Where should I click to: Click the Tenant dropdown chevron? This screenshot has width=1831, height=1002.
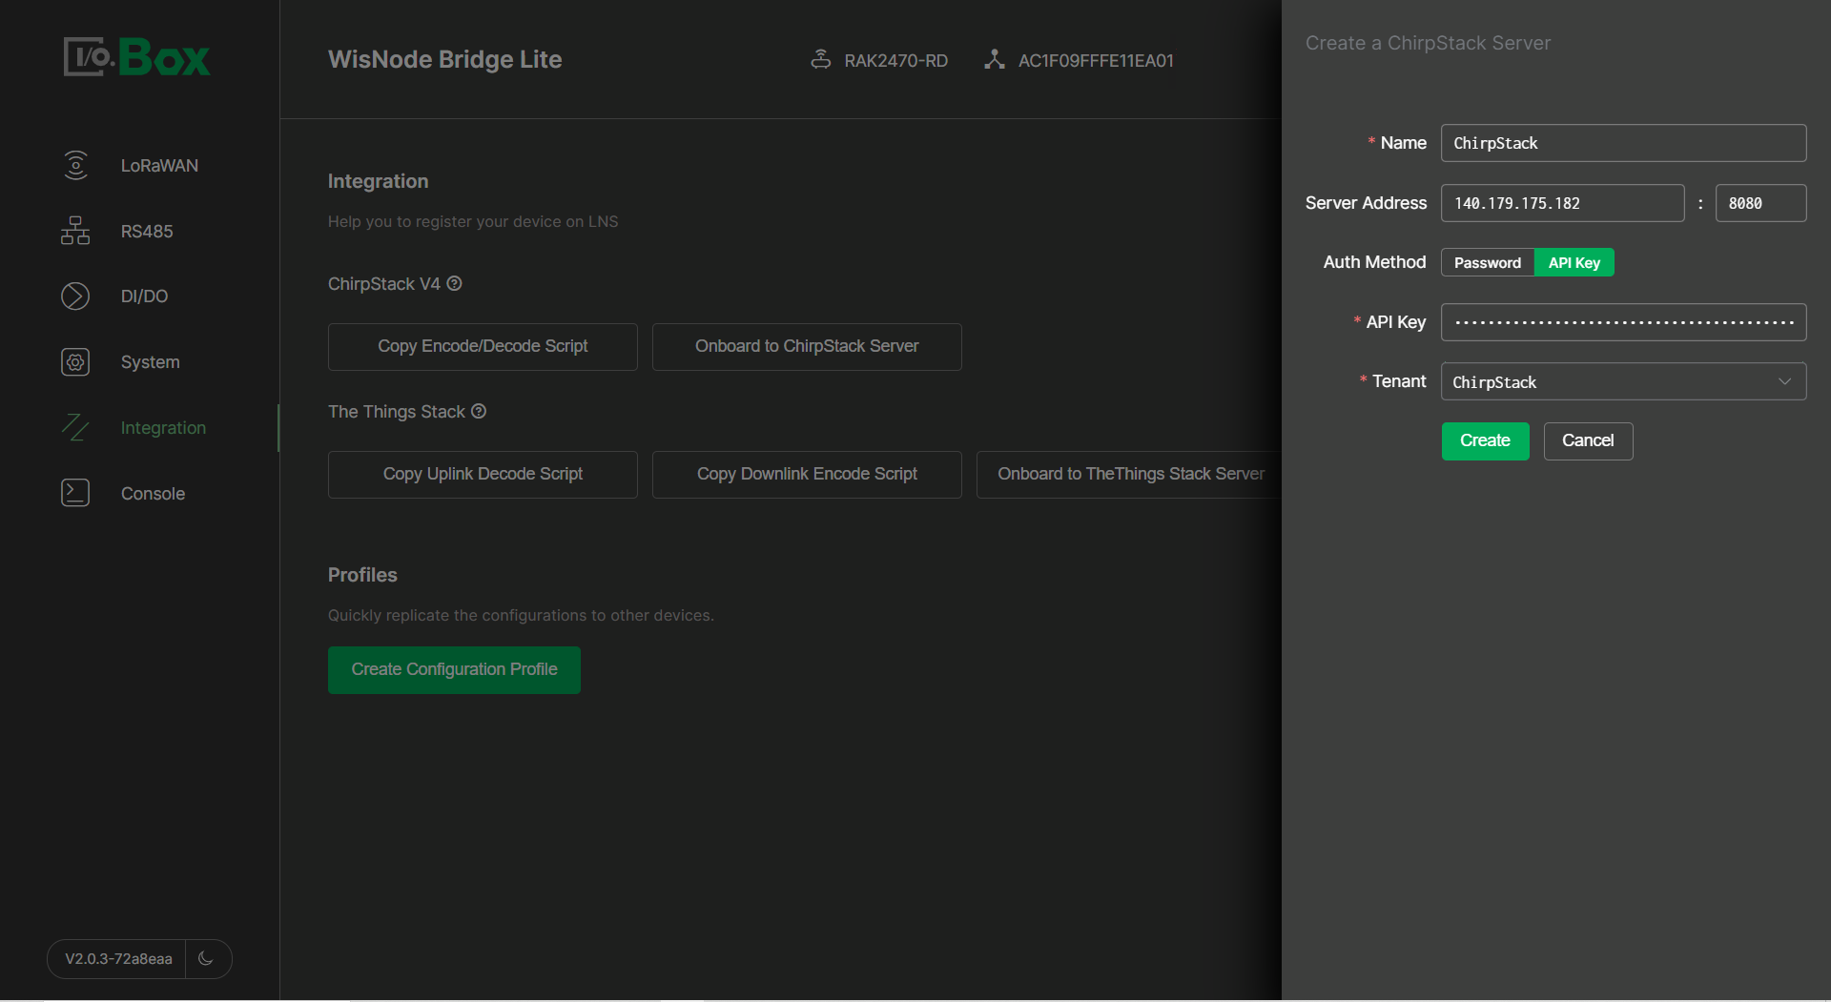pos(1784,381)
